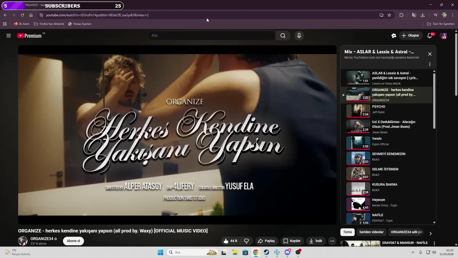Play Yeraltı by Eypio Official
The width and height of the screenshot is (458, 258).
pos(386,142)
